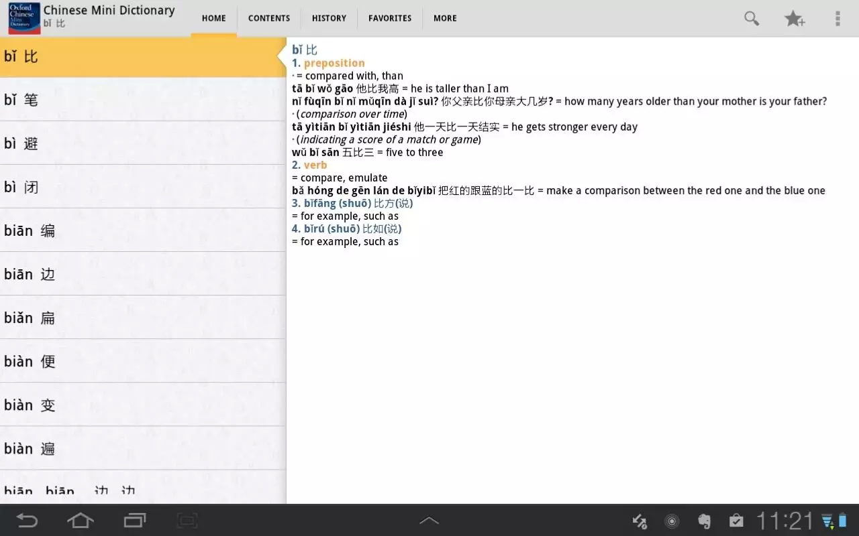Select the highlighted bǐ 比 entry in list
Viewport: 859px width, 536px height.
point(143,57)
